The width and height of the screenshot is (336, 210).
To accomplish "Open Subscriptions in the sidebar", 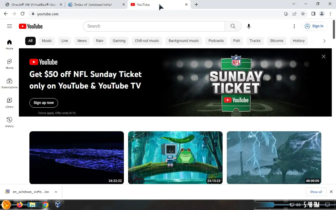I will pos(9,83).
